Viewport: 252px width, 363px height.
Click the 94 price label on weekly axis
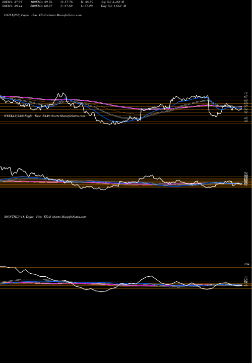click(246, 173)
